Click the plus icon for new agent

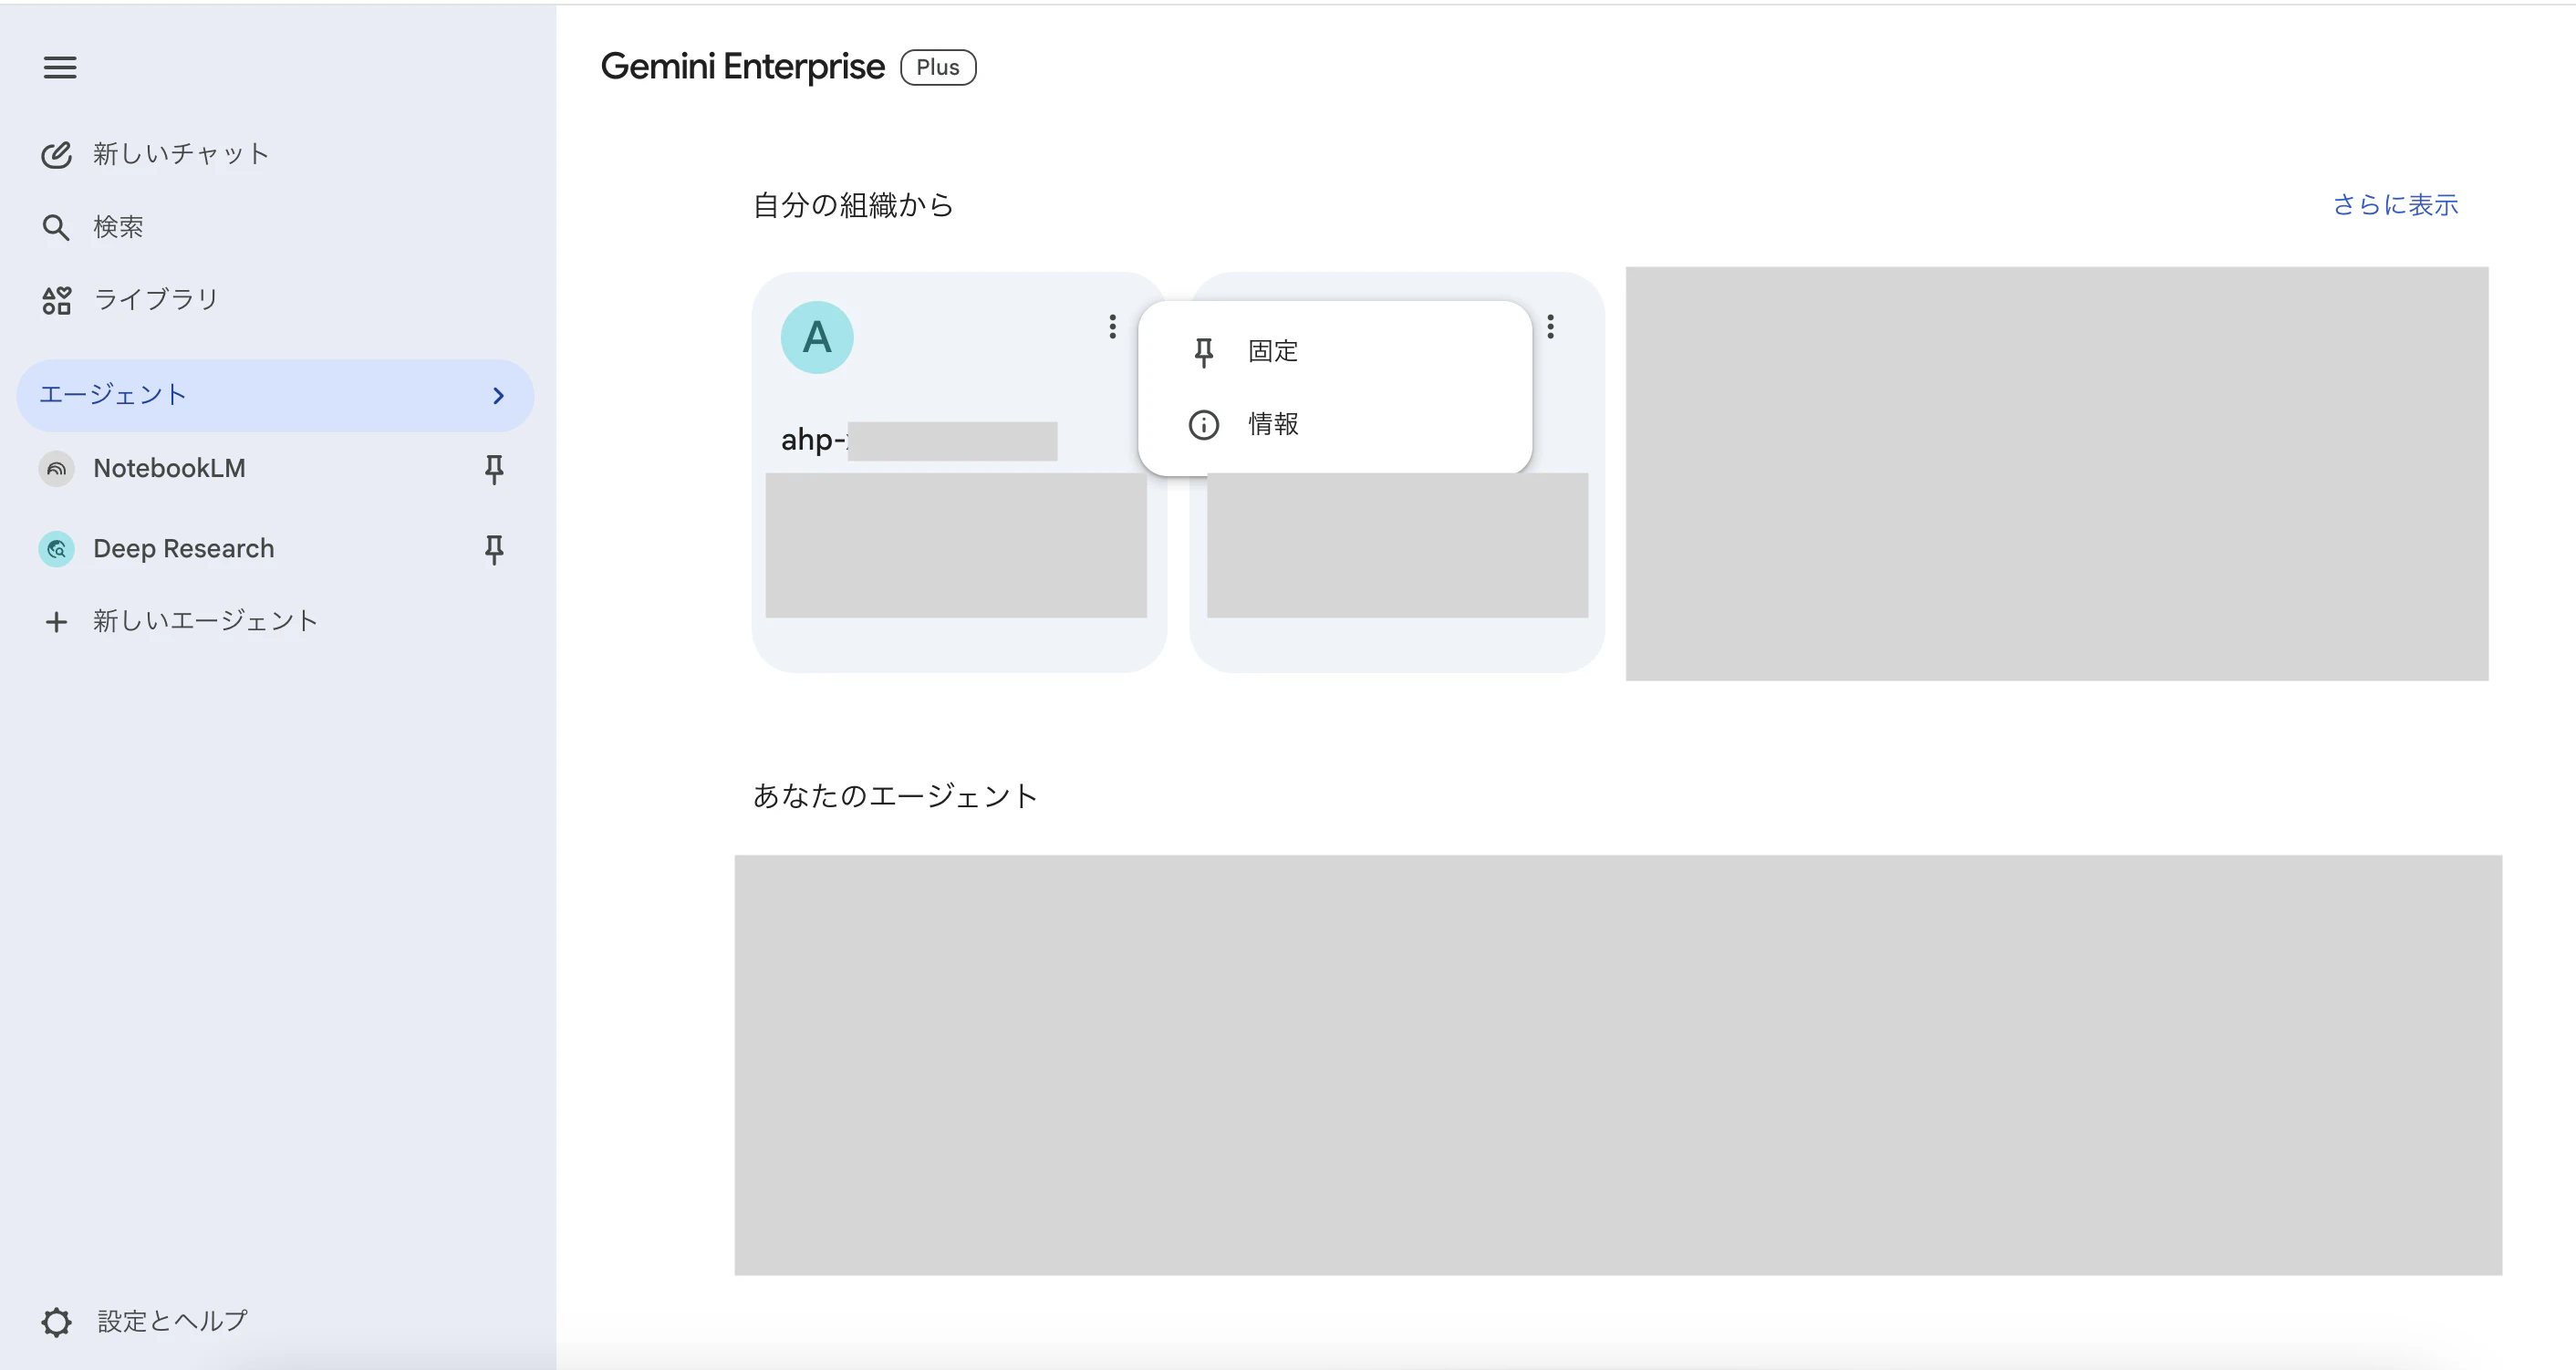click(x=56, y=622)
